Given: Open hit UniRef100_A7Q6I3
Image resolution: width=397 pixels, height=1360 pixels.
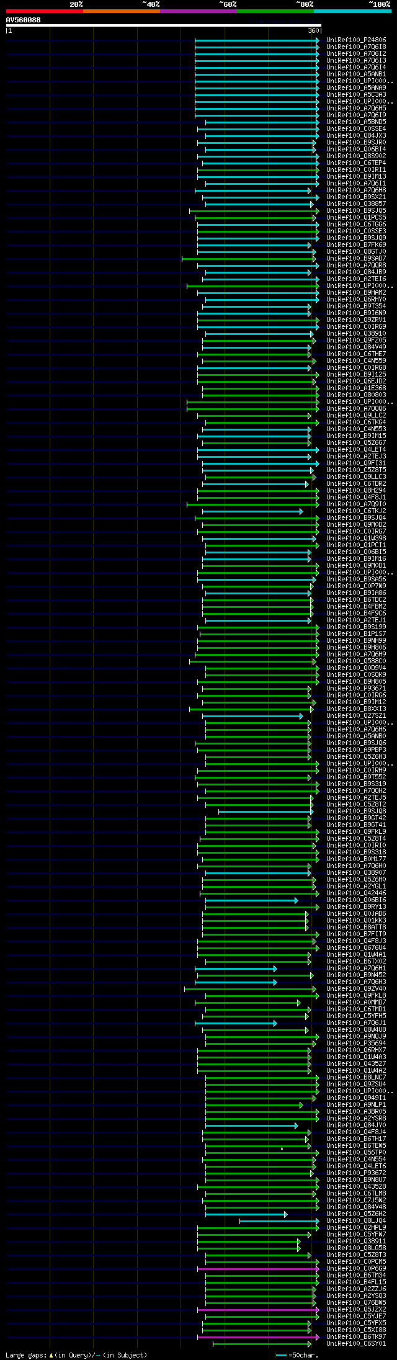Looking at the screenshot, I should click(x=356, y=61).
